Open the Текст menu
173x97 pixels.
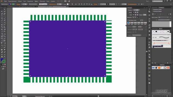(25, 1)
